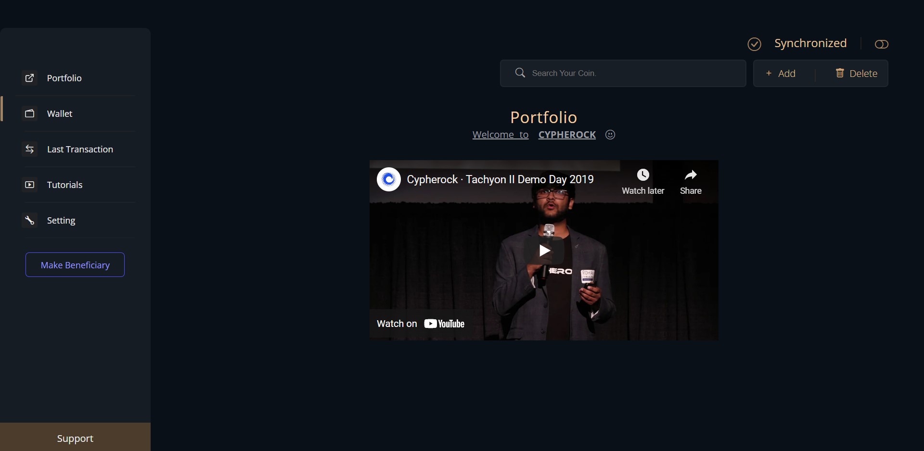Click the Synchronized status text

(810, 43)
